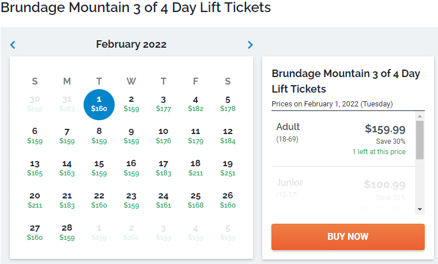The image size is (438, 264).
Task: Pick February 25 priced $168
Action: pyautogui.click(x=195, y=200)
